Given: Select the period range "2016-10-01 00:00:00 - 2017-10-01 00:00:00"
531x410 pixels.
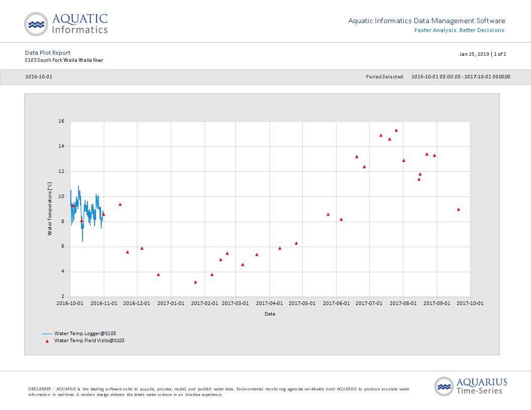Looking at the screenshot, I should coord(461,77).
